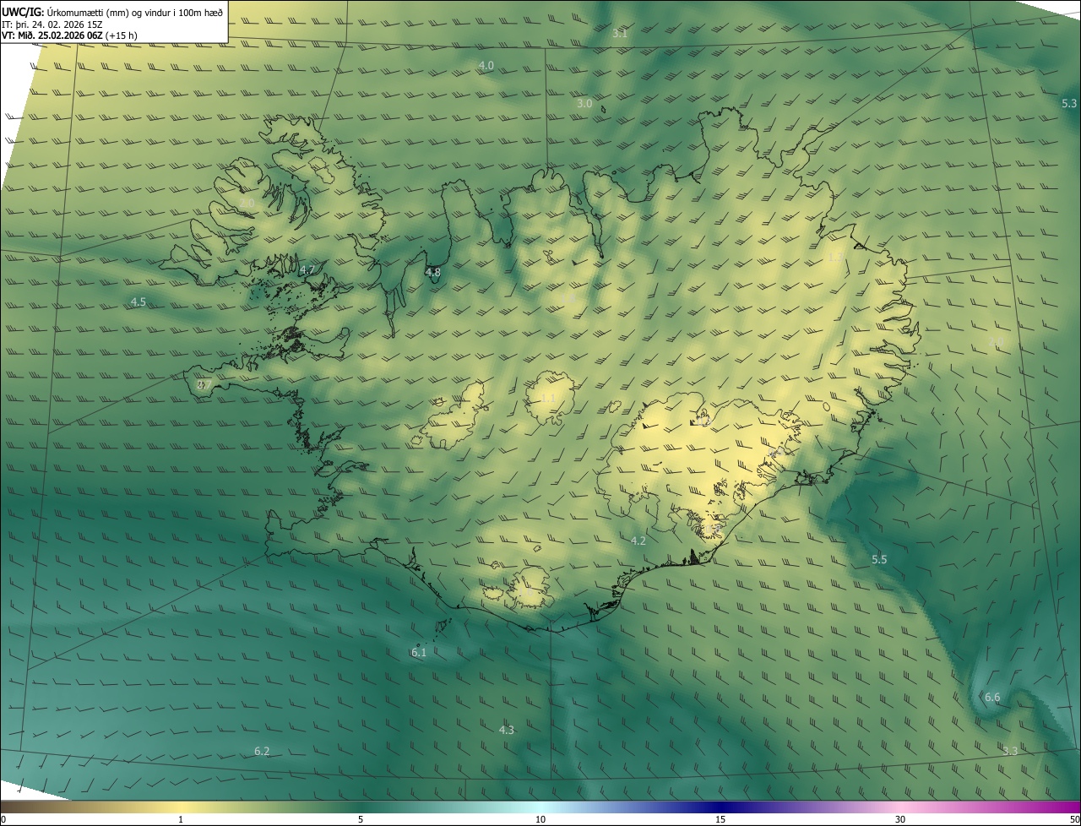This screenshot has height=826, width=1081.
Task: Click the colorbar tick label 5
Action: 361,819
